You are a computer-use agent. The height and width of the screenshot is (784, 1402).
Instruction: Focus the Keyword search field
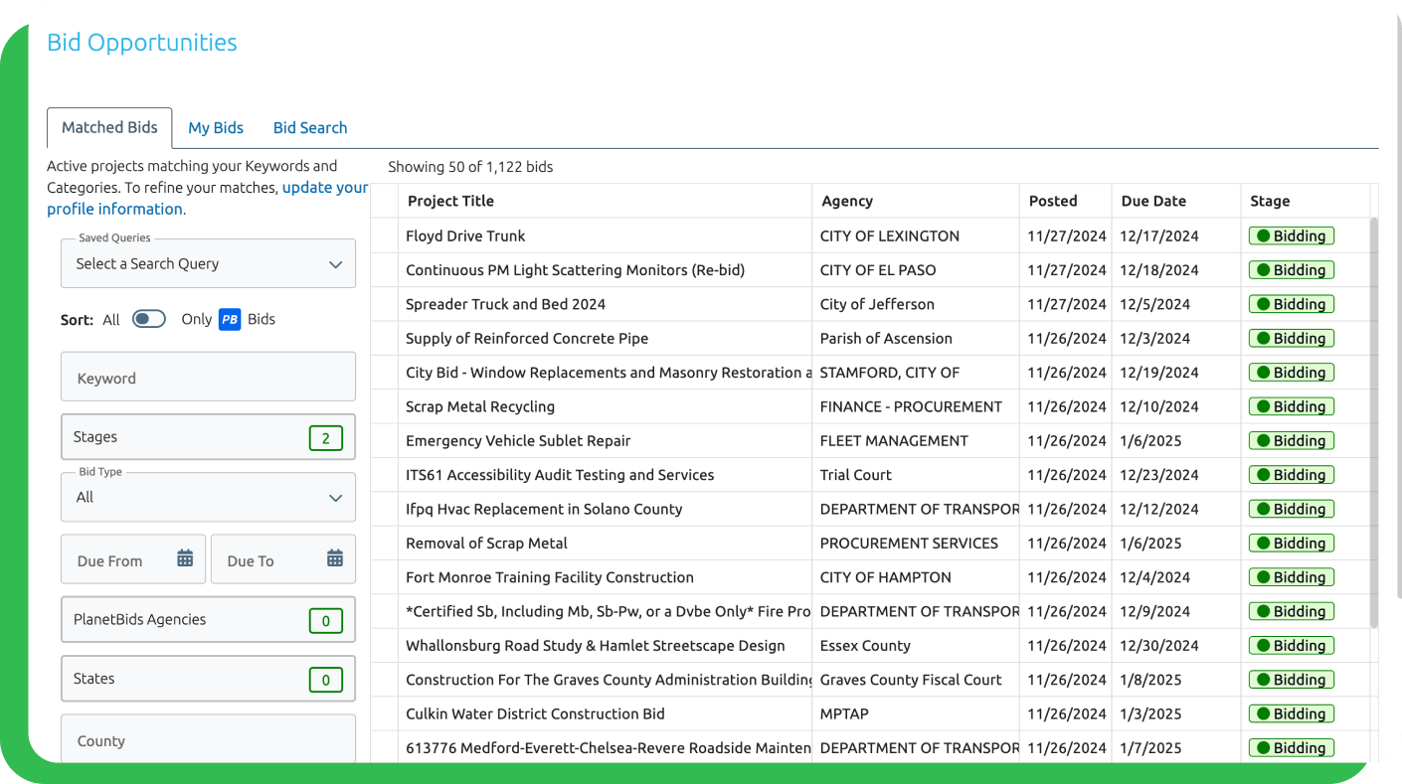tap(208, 378)
